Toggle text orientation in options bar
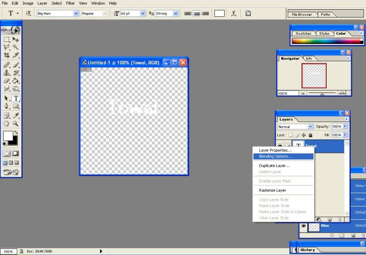Screen dimensions: 366x255 pyautogui.click(x=29, y=14)
